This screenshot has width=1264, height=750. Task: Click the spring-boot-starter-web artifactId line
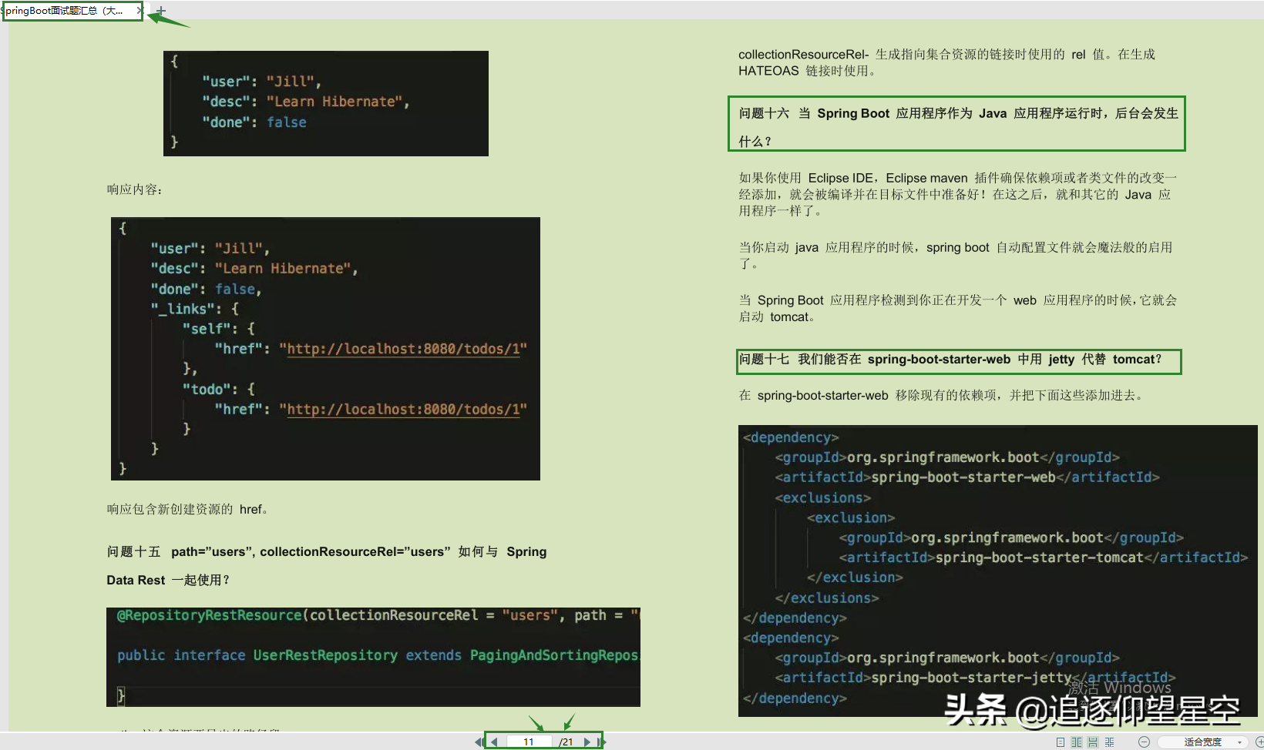(967, 477)
